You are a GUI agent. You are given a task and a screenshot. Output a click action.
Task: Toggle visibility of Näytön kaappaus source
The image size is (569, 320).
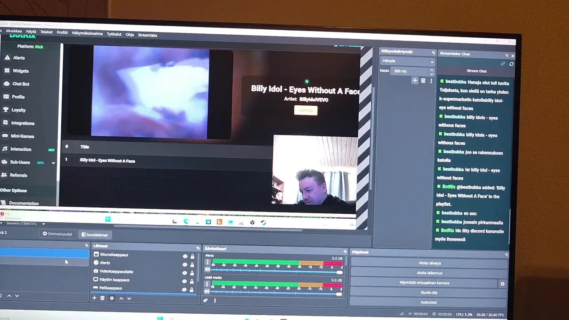tap(185, 281)
